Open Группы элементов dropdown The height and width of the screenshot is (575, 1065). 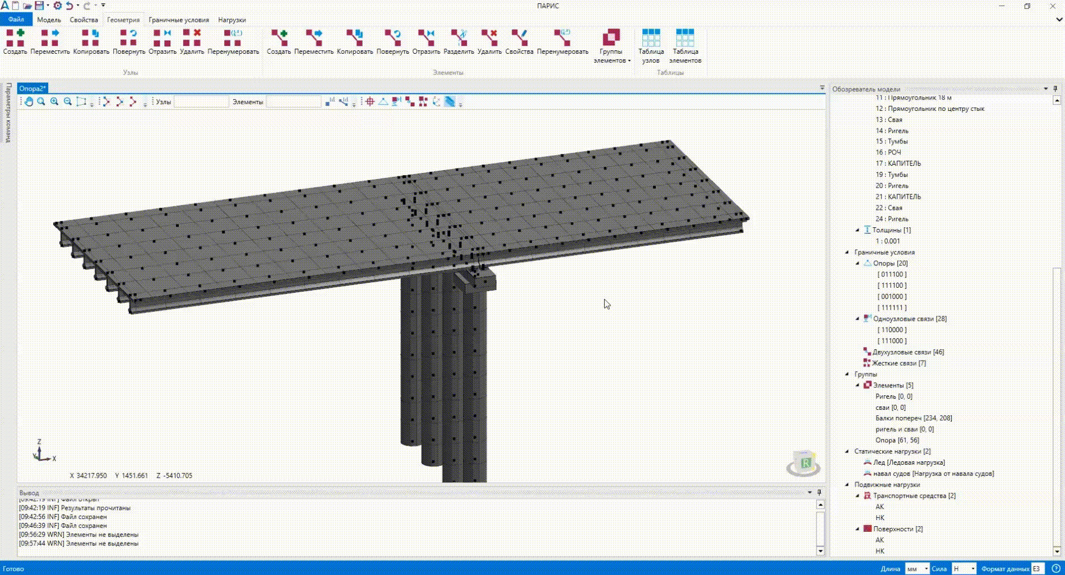(612, 46)
